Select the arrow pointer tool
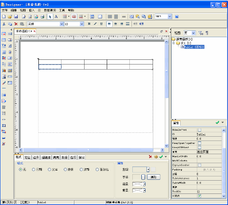This screenshot has height=205, width=228. (x=50, y=17)
